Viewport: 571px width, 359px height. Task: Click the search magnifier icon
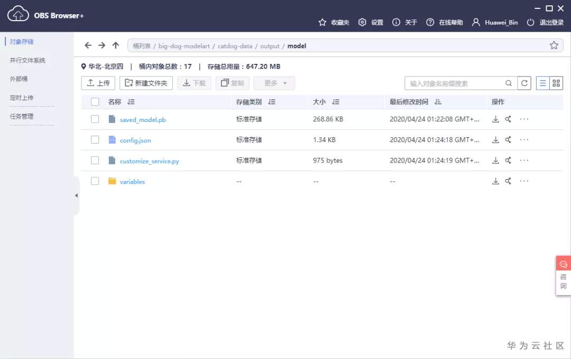(x=509, y=83)
